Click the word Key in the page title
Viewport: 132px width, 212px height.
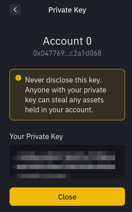[x=80, y=10]
